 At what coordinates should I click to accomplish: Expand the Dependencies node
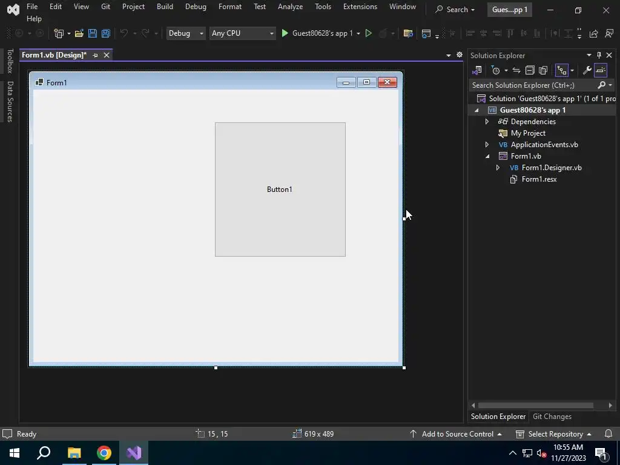(487, 122)
